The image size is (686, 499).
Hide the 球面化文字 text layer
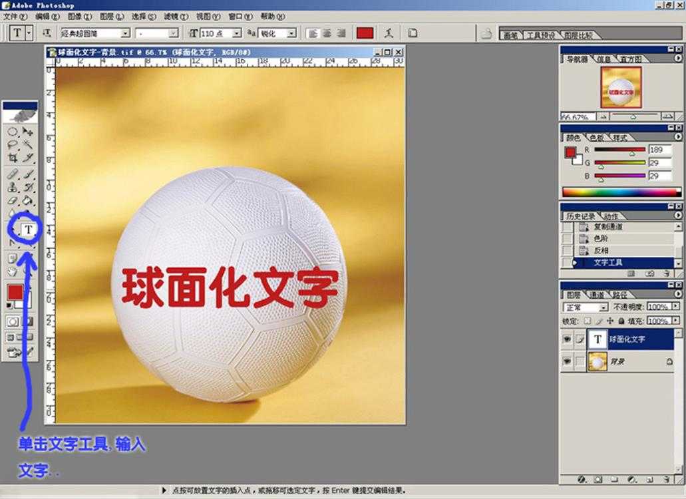pos(567,339)
